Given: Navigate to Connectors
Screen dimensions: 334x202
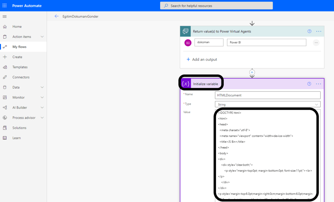Looking at the screenshot, I should 21,77.
